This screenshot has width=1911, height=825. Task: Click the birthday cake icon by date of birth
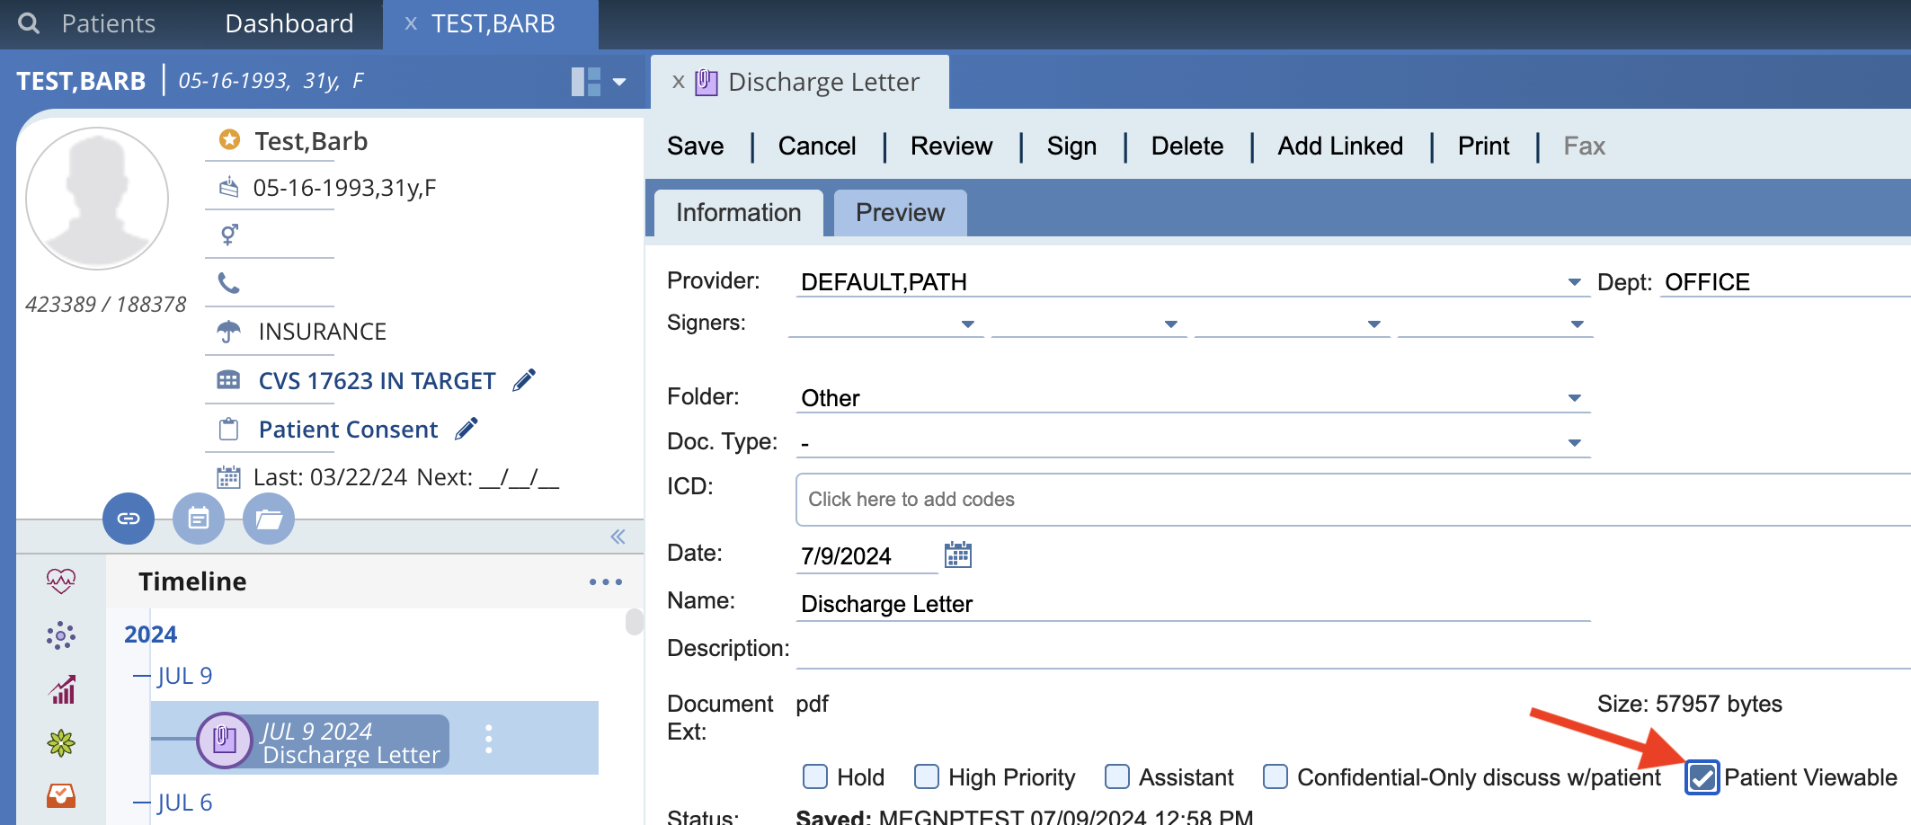[x=229, y=188]
